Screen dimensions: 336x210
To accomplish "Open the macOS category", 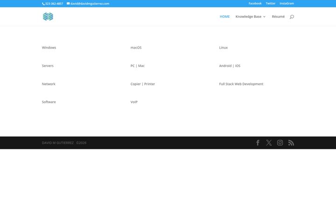I will coord(136,48).
